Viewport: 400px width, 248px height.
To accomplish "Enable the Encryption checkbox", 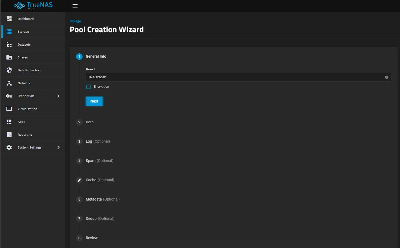I will 88,87.
